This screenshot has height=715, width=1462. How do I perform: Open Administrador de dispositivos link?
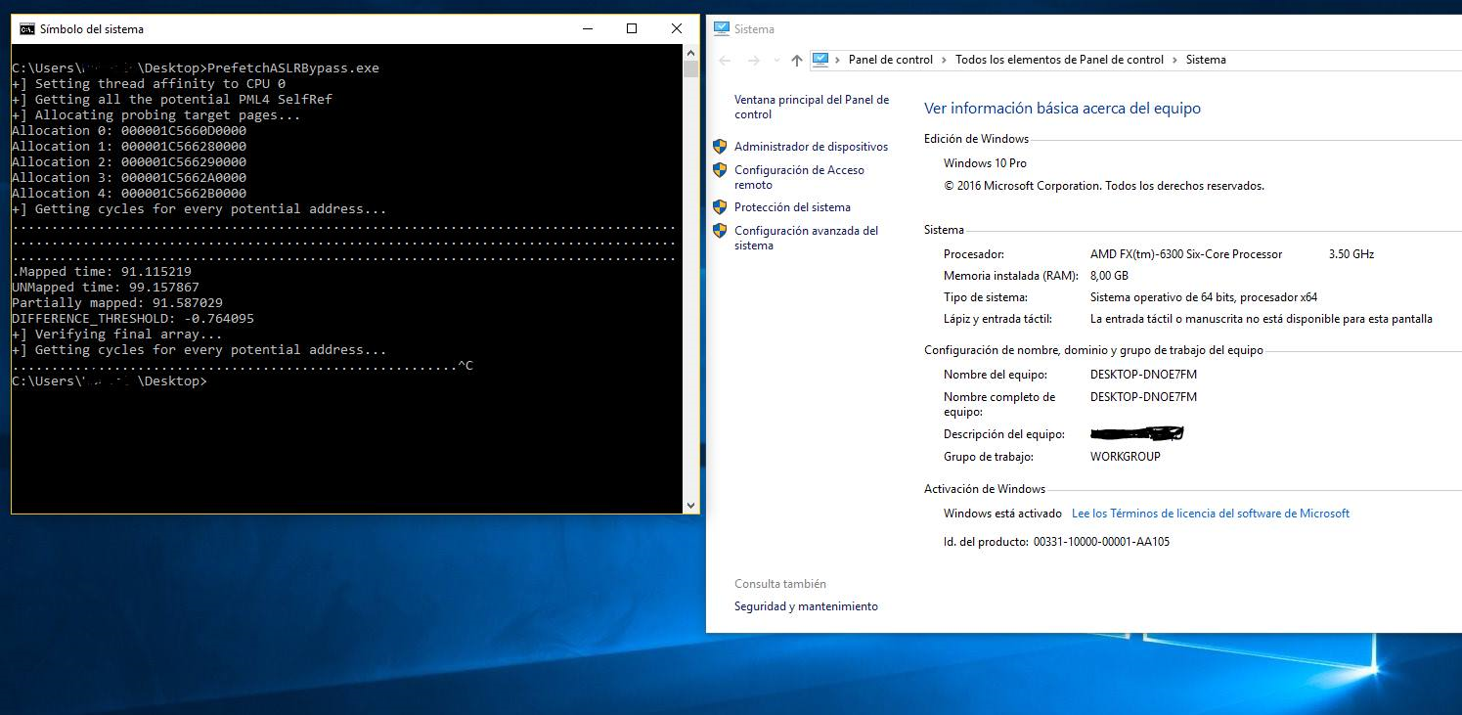tap(811, 147)
